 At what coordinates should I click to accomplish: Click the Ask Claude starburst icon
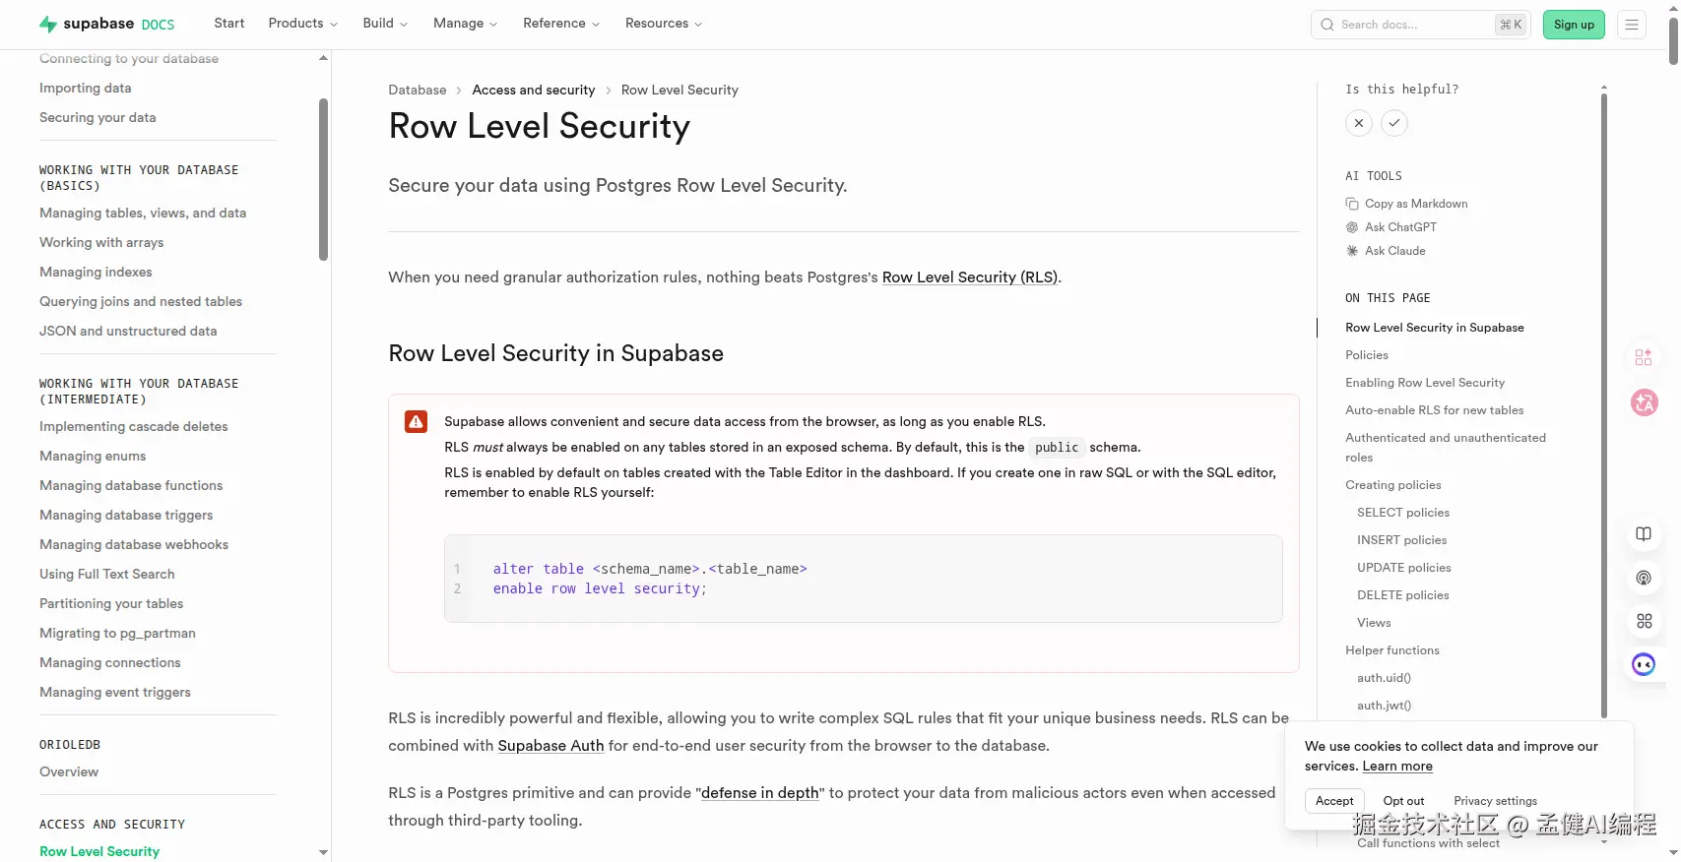point(1352,251)
